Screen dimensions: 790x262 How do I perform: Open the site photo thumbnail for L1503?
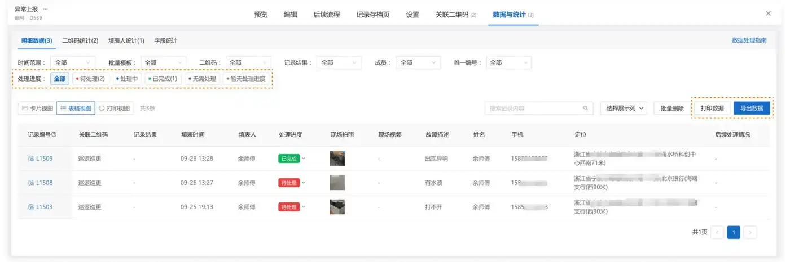coord(337,207)
